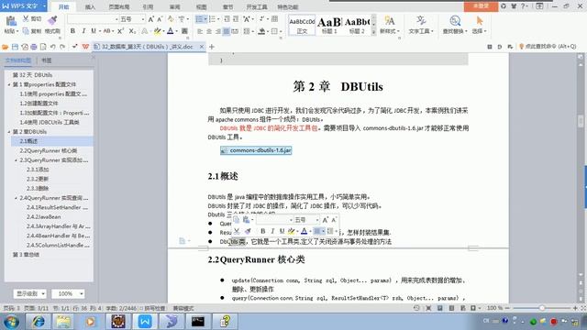Click the selected commons-dbutils-1.6.jar file object
Image resolution: width=587 pixels, height=330 pixels.
(256, 150)
